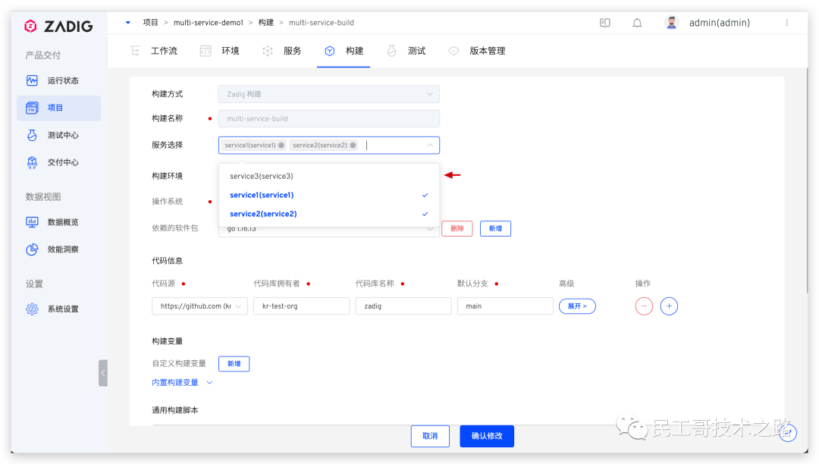
Task: Remove service1 tag from service selection
Action: point(281,146)
